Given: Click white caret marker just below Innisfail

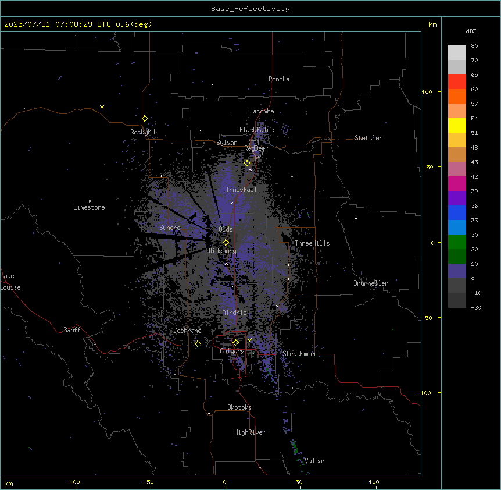Looking at the screenshot, I should coord(232,203).
